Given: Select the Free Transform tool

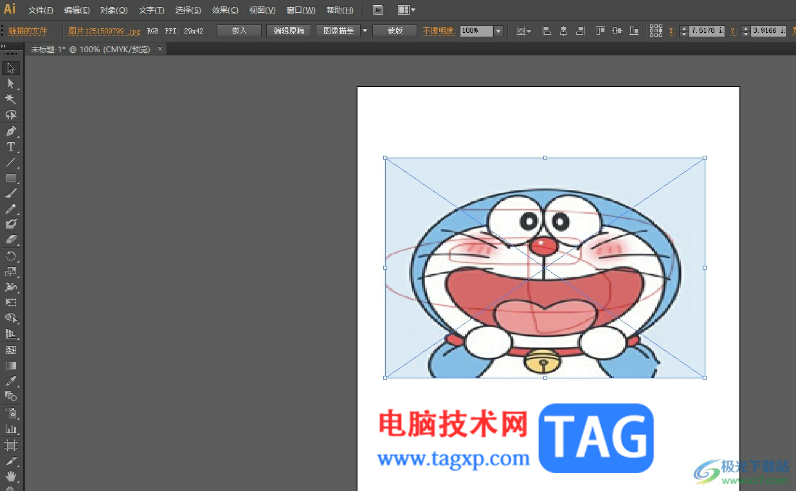Looking at the screenshot, I should [11, 302].
